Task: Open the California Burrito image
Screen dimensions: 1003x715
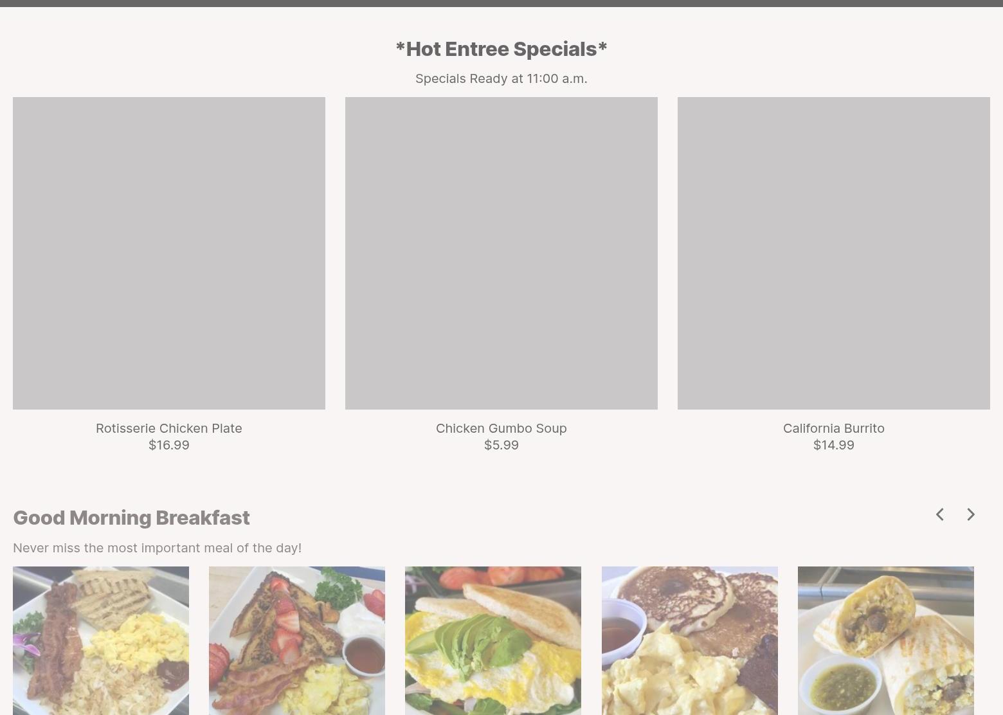Action: (834, 253)
